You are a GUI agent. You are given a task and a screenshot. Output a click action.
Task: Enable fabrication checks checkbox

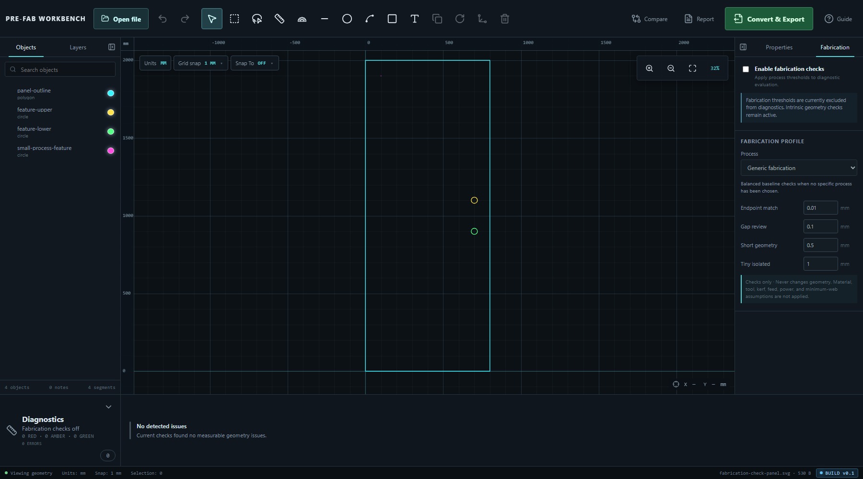pos(746,69)
